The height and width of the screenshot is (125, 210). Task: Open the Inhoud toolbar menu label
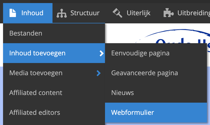coord(32,13)
